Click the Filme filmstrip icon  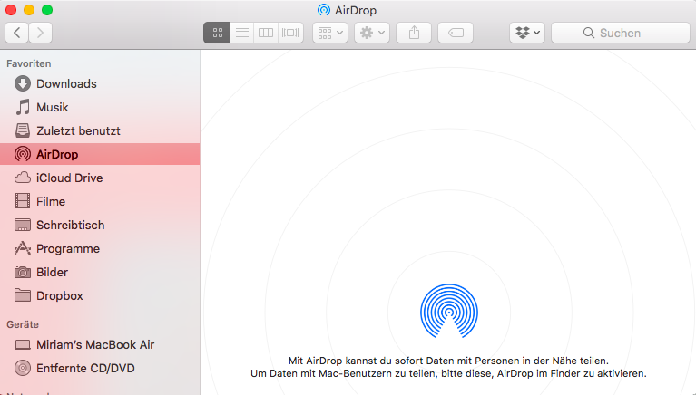[x=23, y=201]
